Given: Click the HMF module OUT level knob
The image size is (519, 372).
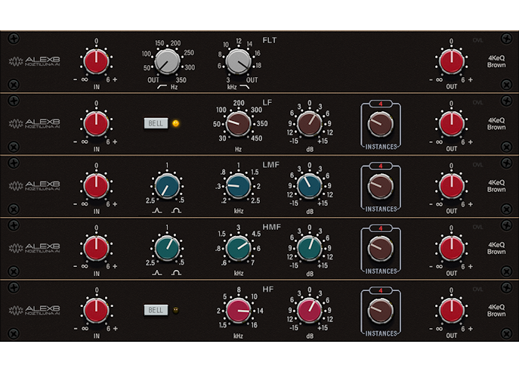Looking at the screenshot, I should coord(450,247).
